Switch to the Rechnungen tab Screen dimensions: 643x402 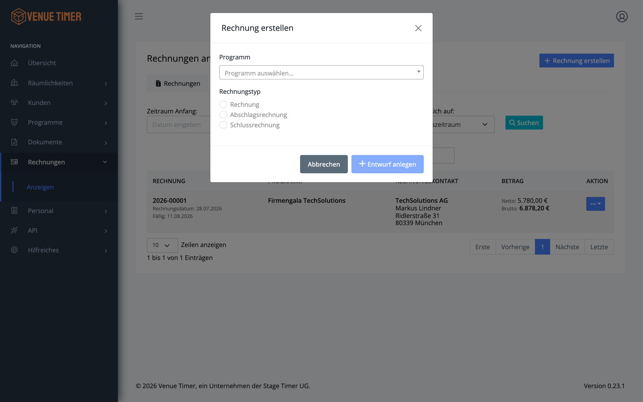point(178,84)
